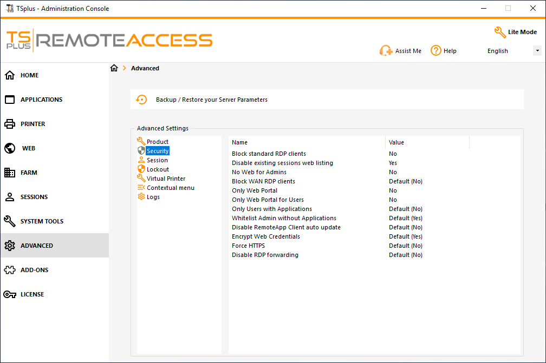This screenshot has width=546, height=363.
Task: Click the Backup / Restore circular arrow icon
Action: pyautogui.click(x=141, y=100)
